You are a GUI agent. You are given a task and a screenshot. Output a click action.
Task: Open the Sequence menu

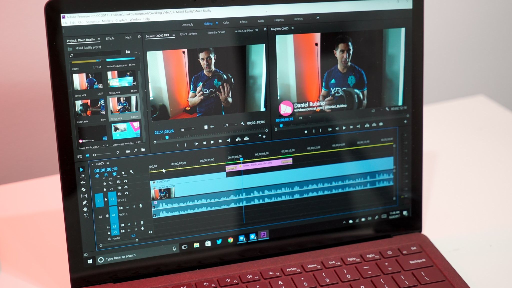point(92,22)
